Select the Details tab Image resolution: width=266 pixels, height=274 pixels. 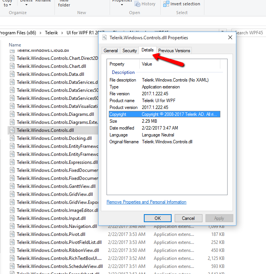148,50
